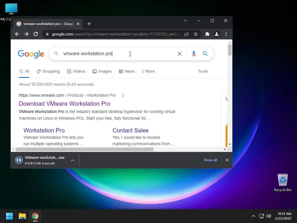Click the Chrome taskbar icon
The height and width of the screenshot is (223, 297).
pyautogui.click(x=35, y=216)
